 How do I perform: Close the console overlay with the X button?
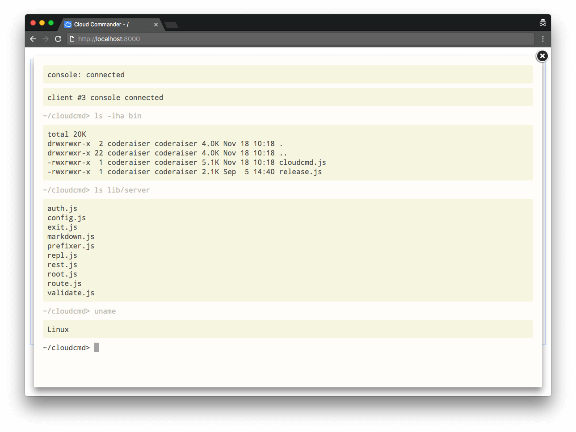pos(542,56)
